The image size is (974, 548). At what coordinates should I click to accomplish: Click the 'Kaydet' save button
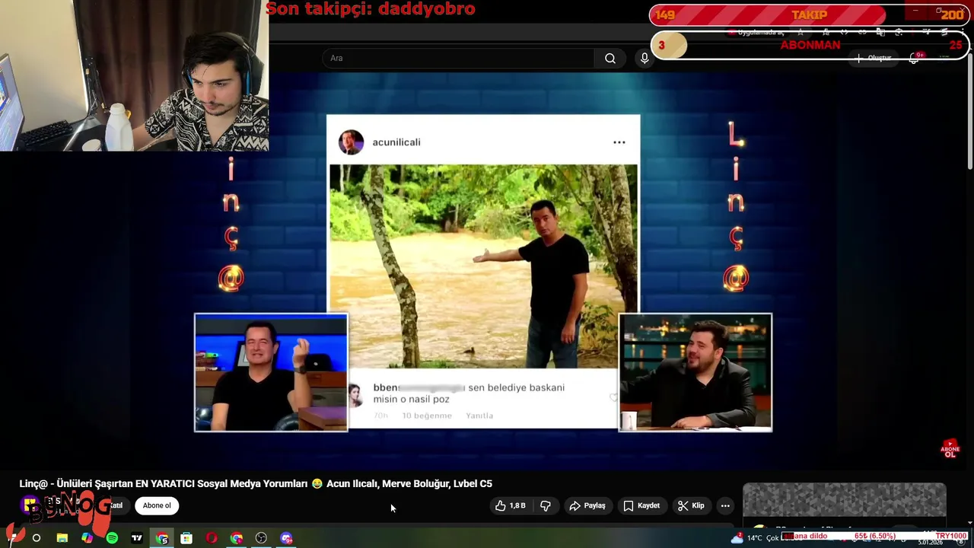coord(641,505)
